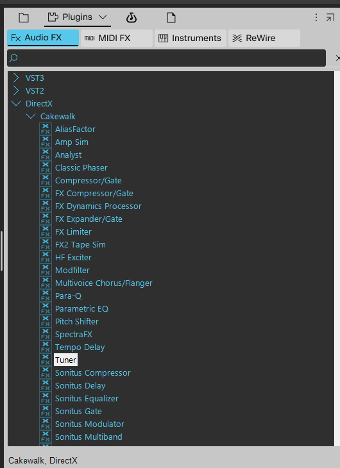Open the Synth Rack tab icon
340x468 pixels.
[131, 17]
